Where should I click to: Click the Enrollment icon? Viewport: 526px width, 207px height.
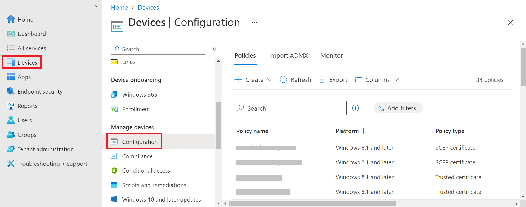coord(114,109)
